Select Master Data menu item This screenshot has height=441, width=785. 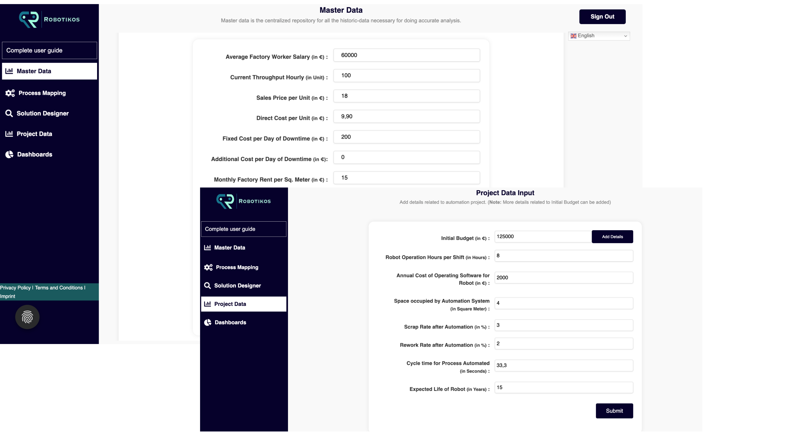[49, 71]
